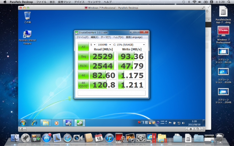Switch to the CrystalDiskMark taskbar button
The height and width of the screenshot is (146, 234).
click(x=80, y=123)
